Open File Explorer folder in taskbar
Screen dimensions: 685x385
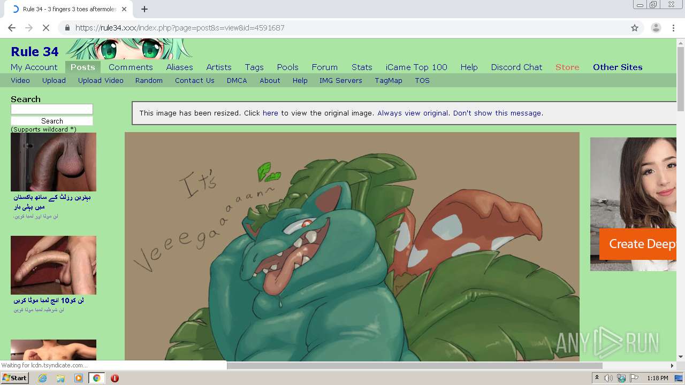(x=60, y=378)
